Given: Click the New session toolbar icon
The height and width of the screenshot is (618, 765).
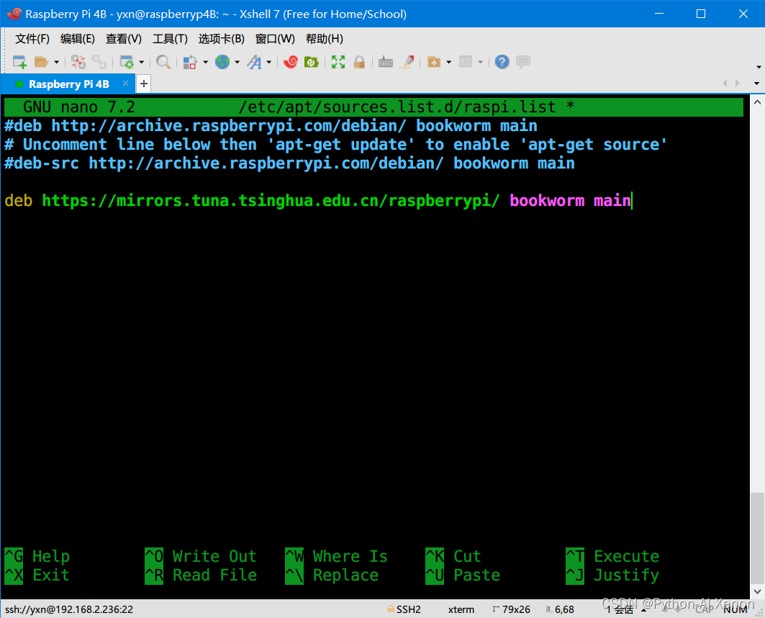Looking at the screenshot, I should click(x=19, y=62).
